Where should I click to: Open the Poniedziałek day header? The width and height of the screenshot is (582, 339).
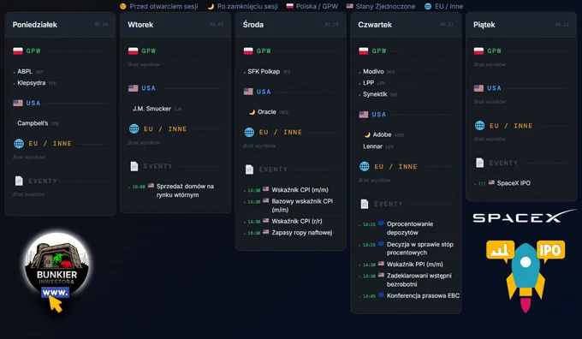click(x=61, y=25)
